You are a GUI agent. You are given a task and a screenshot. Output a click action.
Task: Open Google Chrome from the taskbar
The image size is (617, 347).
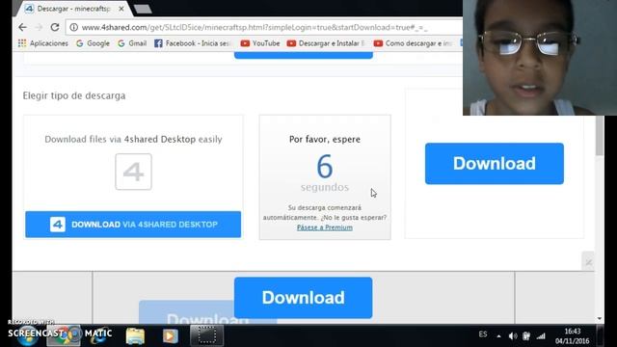pos(64,335)
